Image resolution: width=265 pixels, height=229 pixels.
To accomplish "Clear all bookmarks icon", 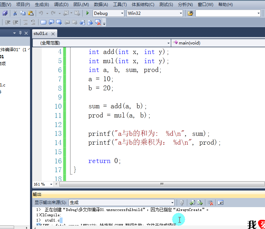I will [98, 22].
